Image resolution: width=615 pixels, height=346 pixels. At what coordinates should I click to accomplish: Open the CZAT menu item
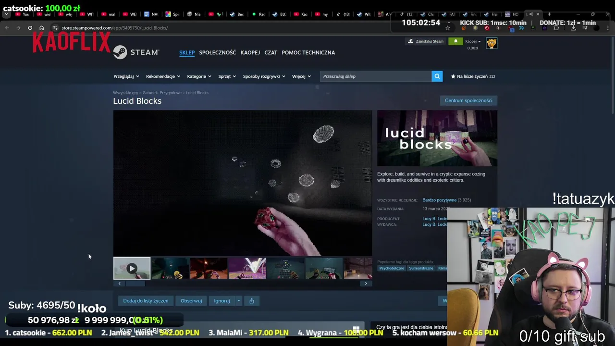tap(271, 52)
